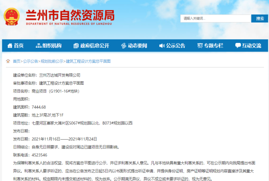Open the 政府信息公开 menu item
Screen dimensions: 269x181
pos(95,46)
